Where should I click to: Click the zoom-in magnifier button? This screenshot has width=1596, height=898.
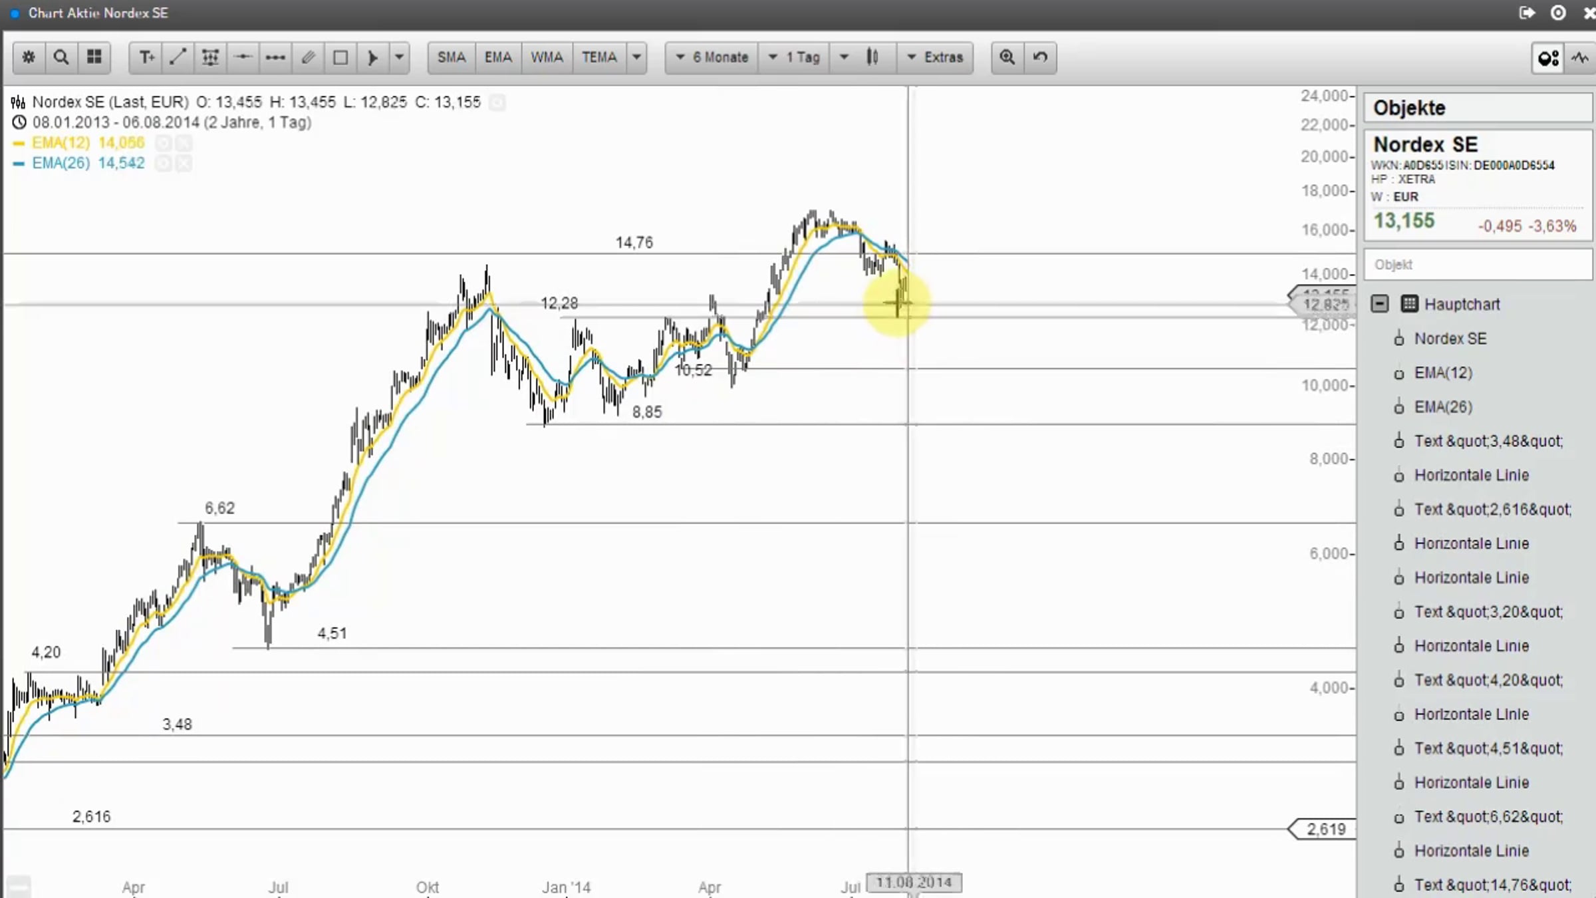pyautogui.click(x=1007, y=57)
